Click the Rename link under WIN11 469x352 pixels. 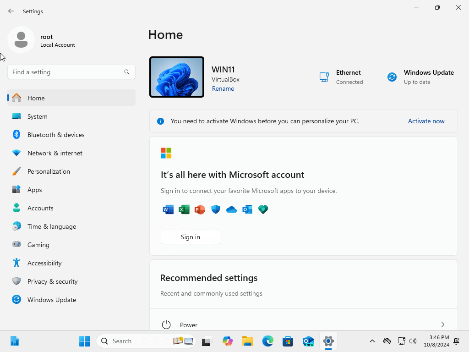(x=223, y=88)
